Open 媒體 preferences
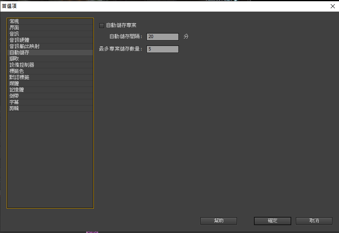Image resolution: width=339 pixels, height=233 pixels. point(50,84)
